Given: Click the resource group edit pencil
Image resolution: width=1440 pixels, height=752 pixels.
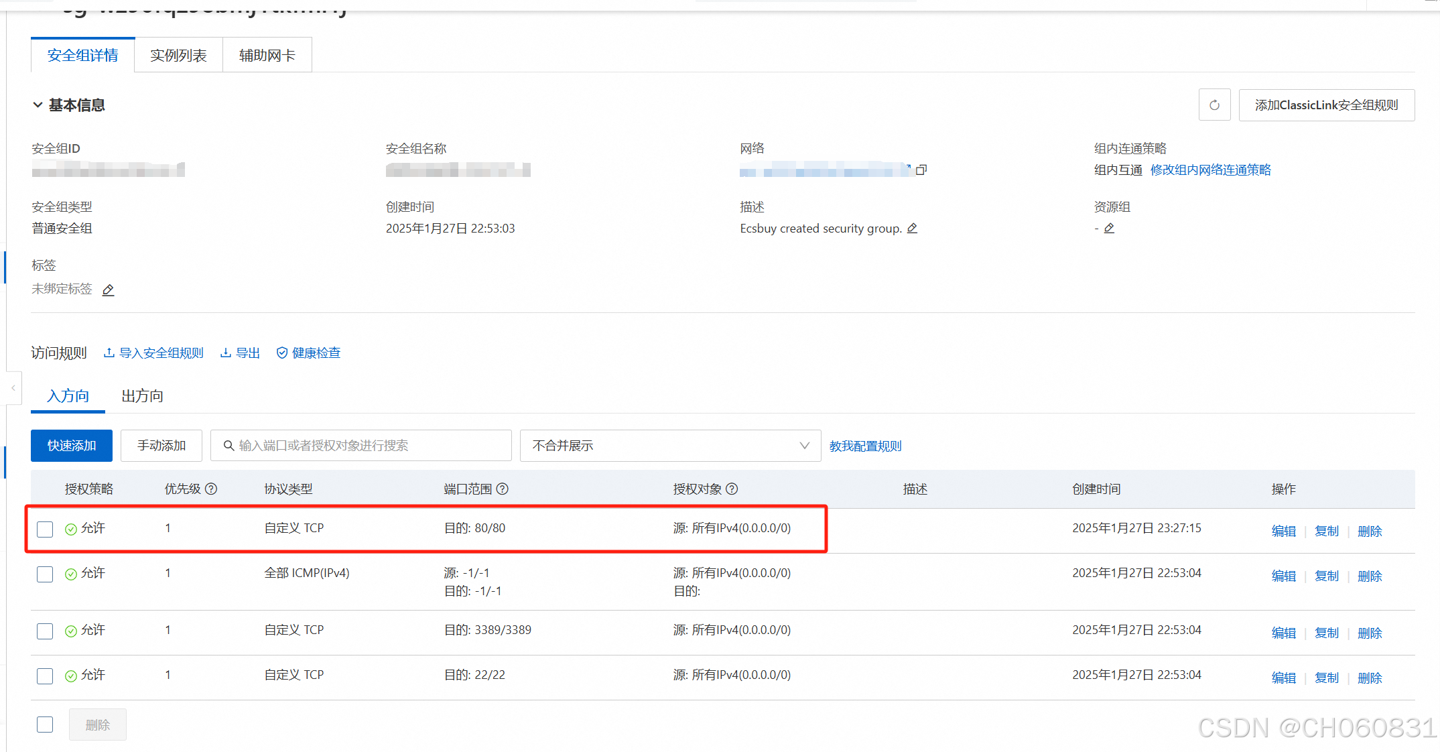Looking at the screenshot, I should (1109, 229).
